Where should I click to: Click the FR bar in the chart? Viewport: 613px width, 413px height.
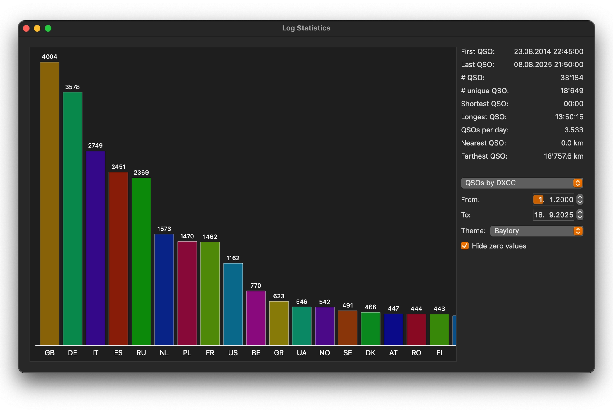(x=210, y=294)
